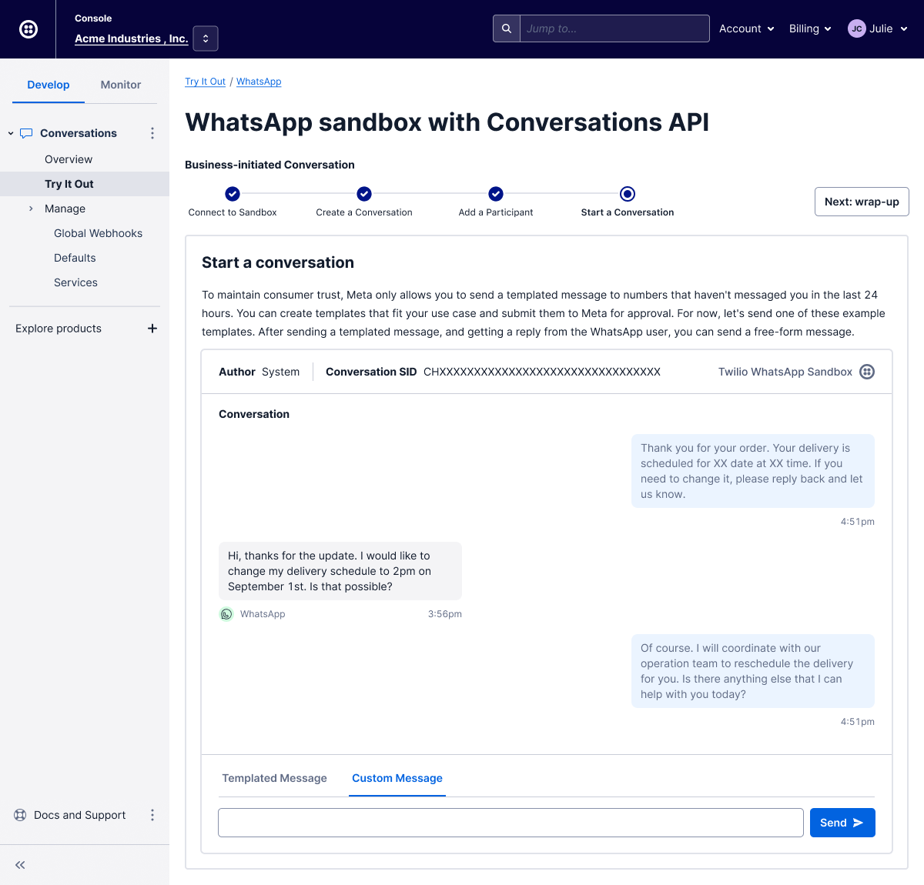Open Docs and Support more options menu

[x=152, y=815]
